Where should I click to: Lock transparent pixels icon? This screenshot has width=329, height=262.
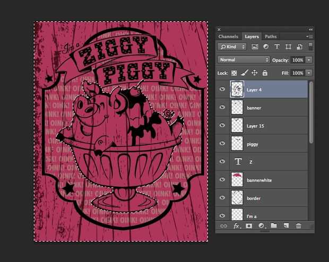(234, 73)
